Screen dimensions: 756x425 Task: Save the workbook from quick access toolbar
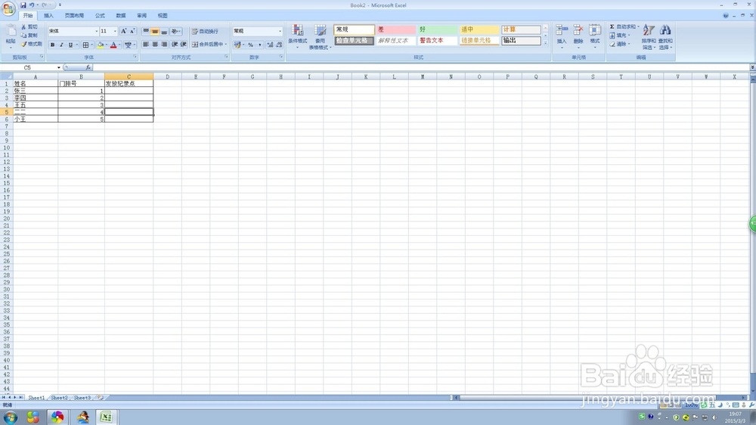[23, 5]
